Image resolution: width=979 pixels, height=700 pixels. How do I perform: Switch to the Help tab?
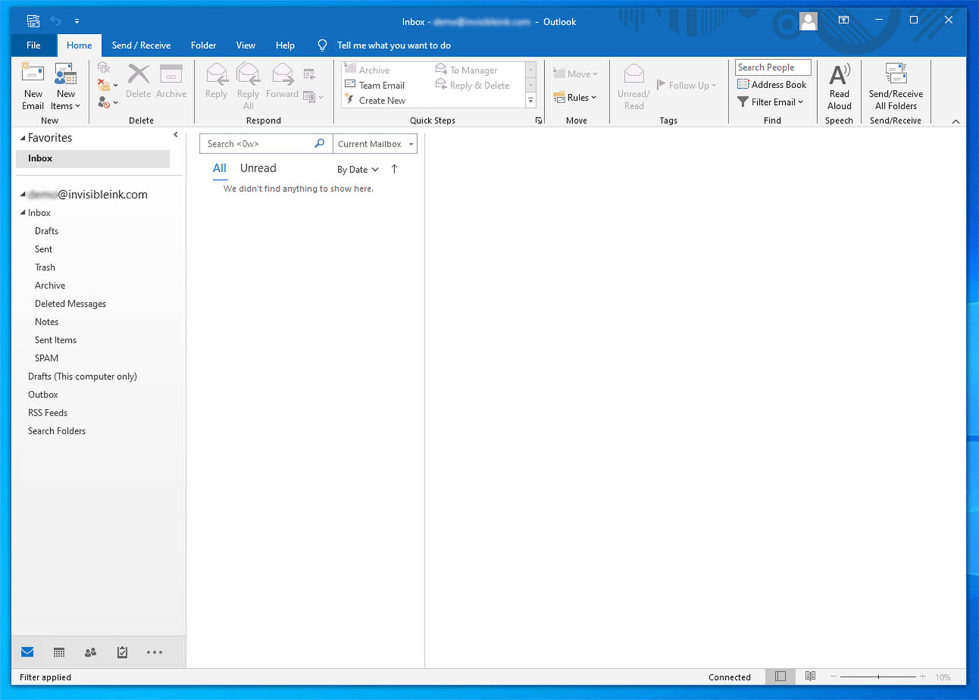[x=285, y=45]
